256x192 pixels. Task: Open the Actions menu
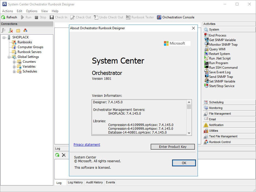(8, 11)
